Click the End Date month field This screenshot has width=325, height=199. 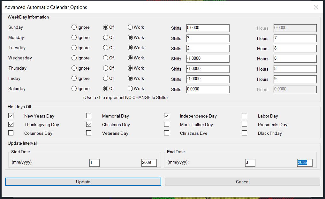pos(250,163)
